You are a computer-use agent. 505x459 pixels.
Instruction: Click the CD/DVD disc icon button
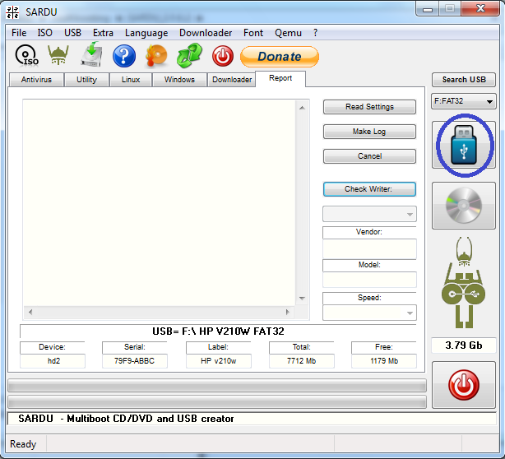(463, 206)
